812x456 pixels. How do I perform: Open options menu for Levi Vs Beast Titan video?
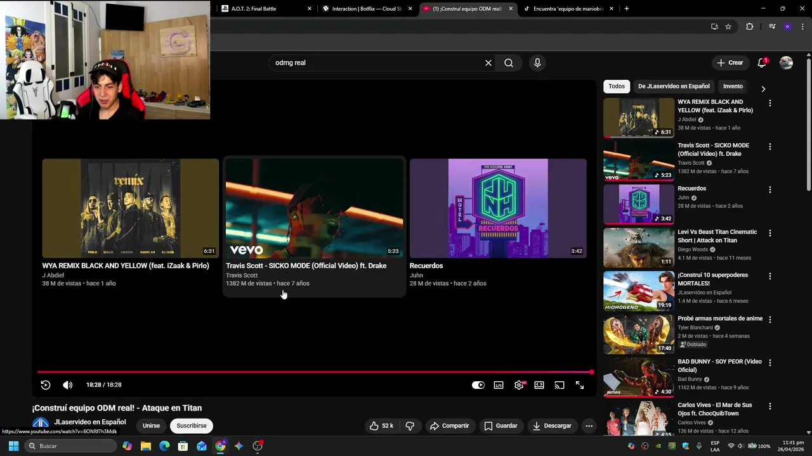(770, 233)
